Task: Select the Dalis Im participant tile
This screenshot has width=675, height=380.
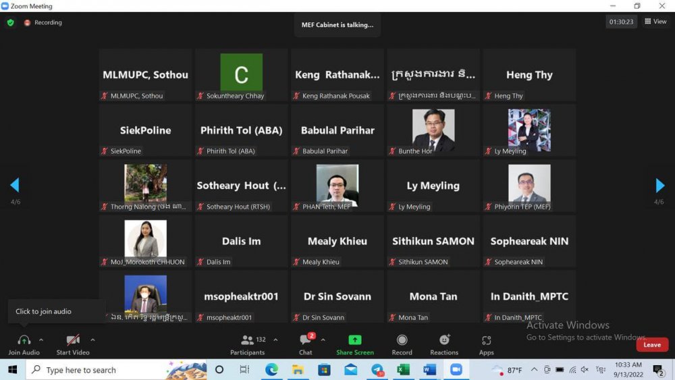Action: 241,241
